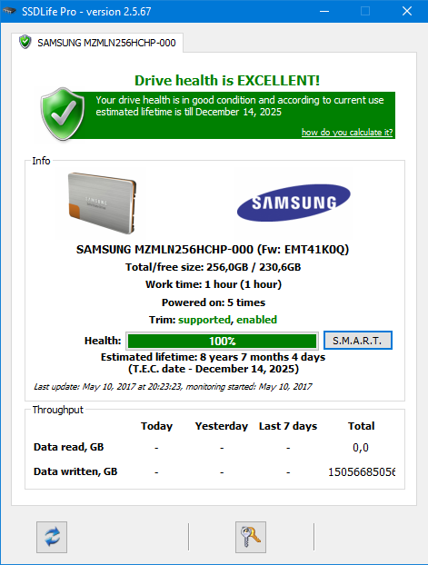Close the SSDLife Pro window

pyautogui.click(x=407, y=11)
